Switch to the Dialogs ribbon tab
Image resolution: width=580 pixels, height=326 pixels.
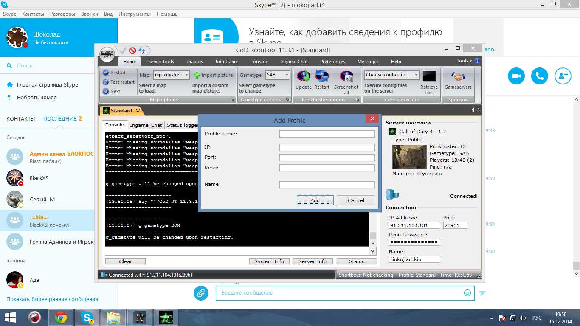(194, 62)
